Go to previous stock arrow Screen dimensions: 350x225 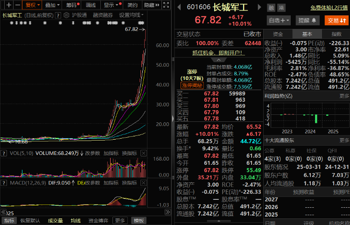(x=179, y=7)
